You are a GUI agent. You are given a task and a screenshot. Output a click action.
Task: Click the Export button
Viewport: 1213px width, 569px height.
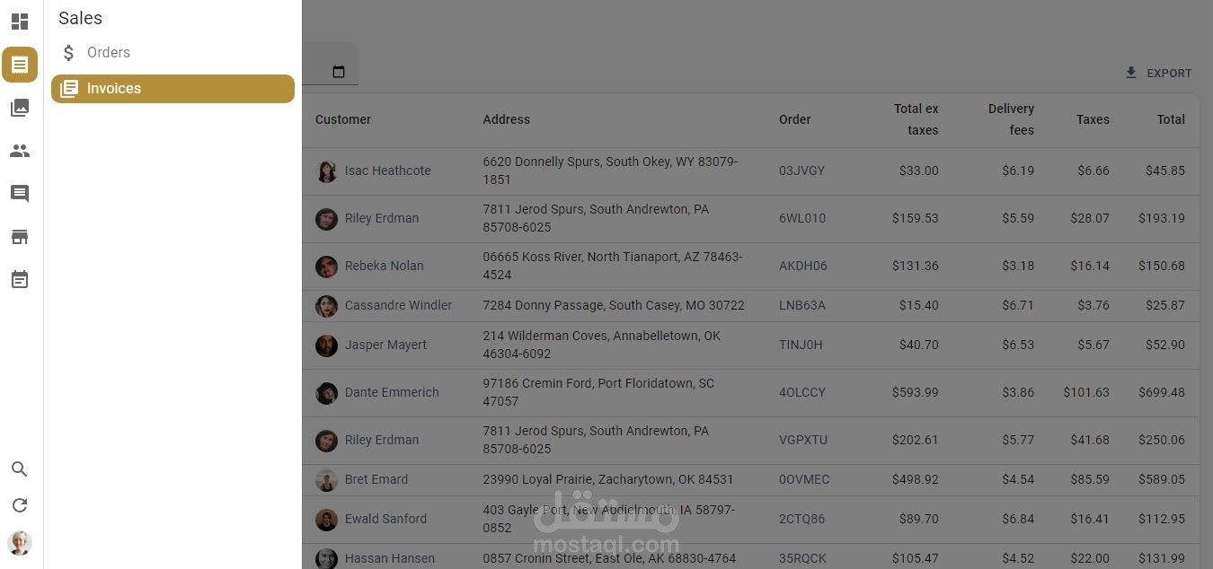tap(1158, 74)
